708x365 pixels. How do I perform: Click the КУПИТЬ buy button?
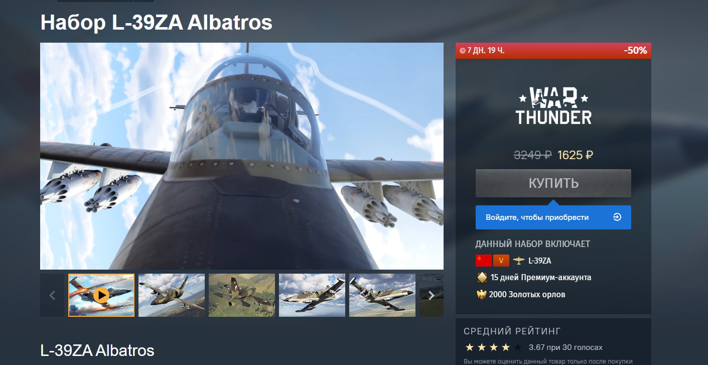point(553,183)
